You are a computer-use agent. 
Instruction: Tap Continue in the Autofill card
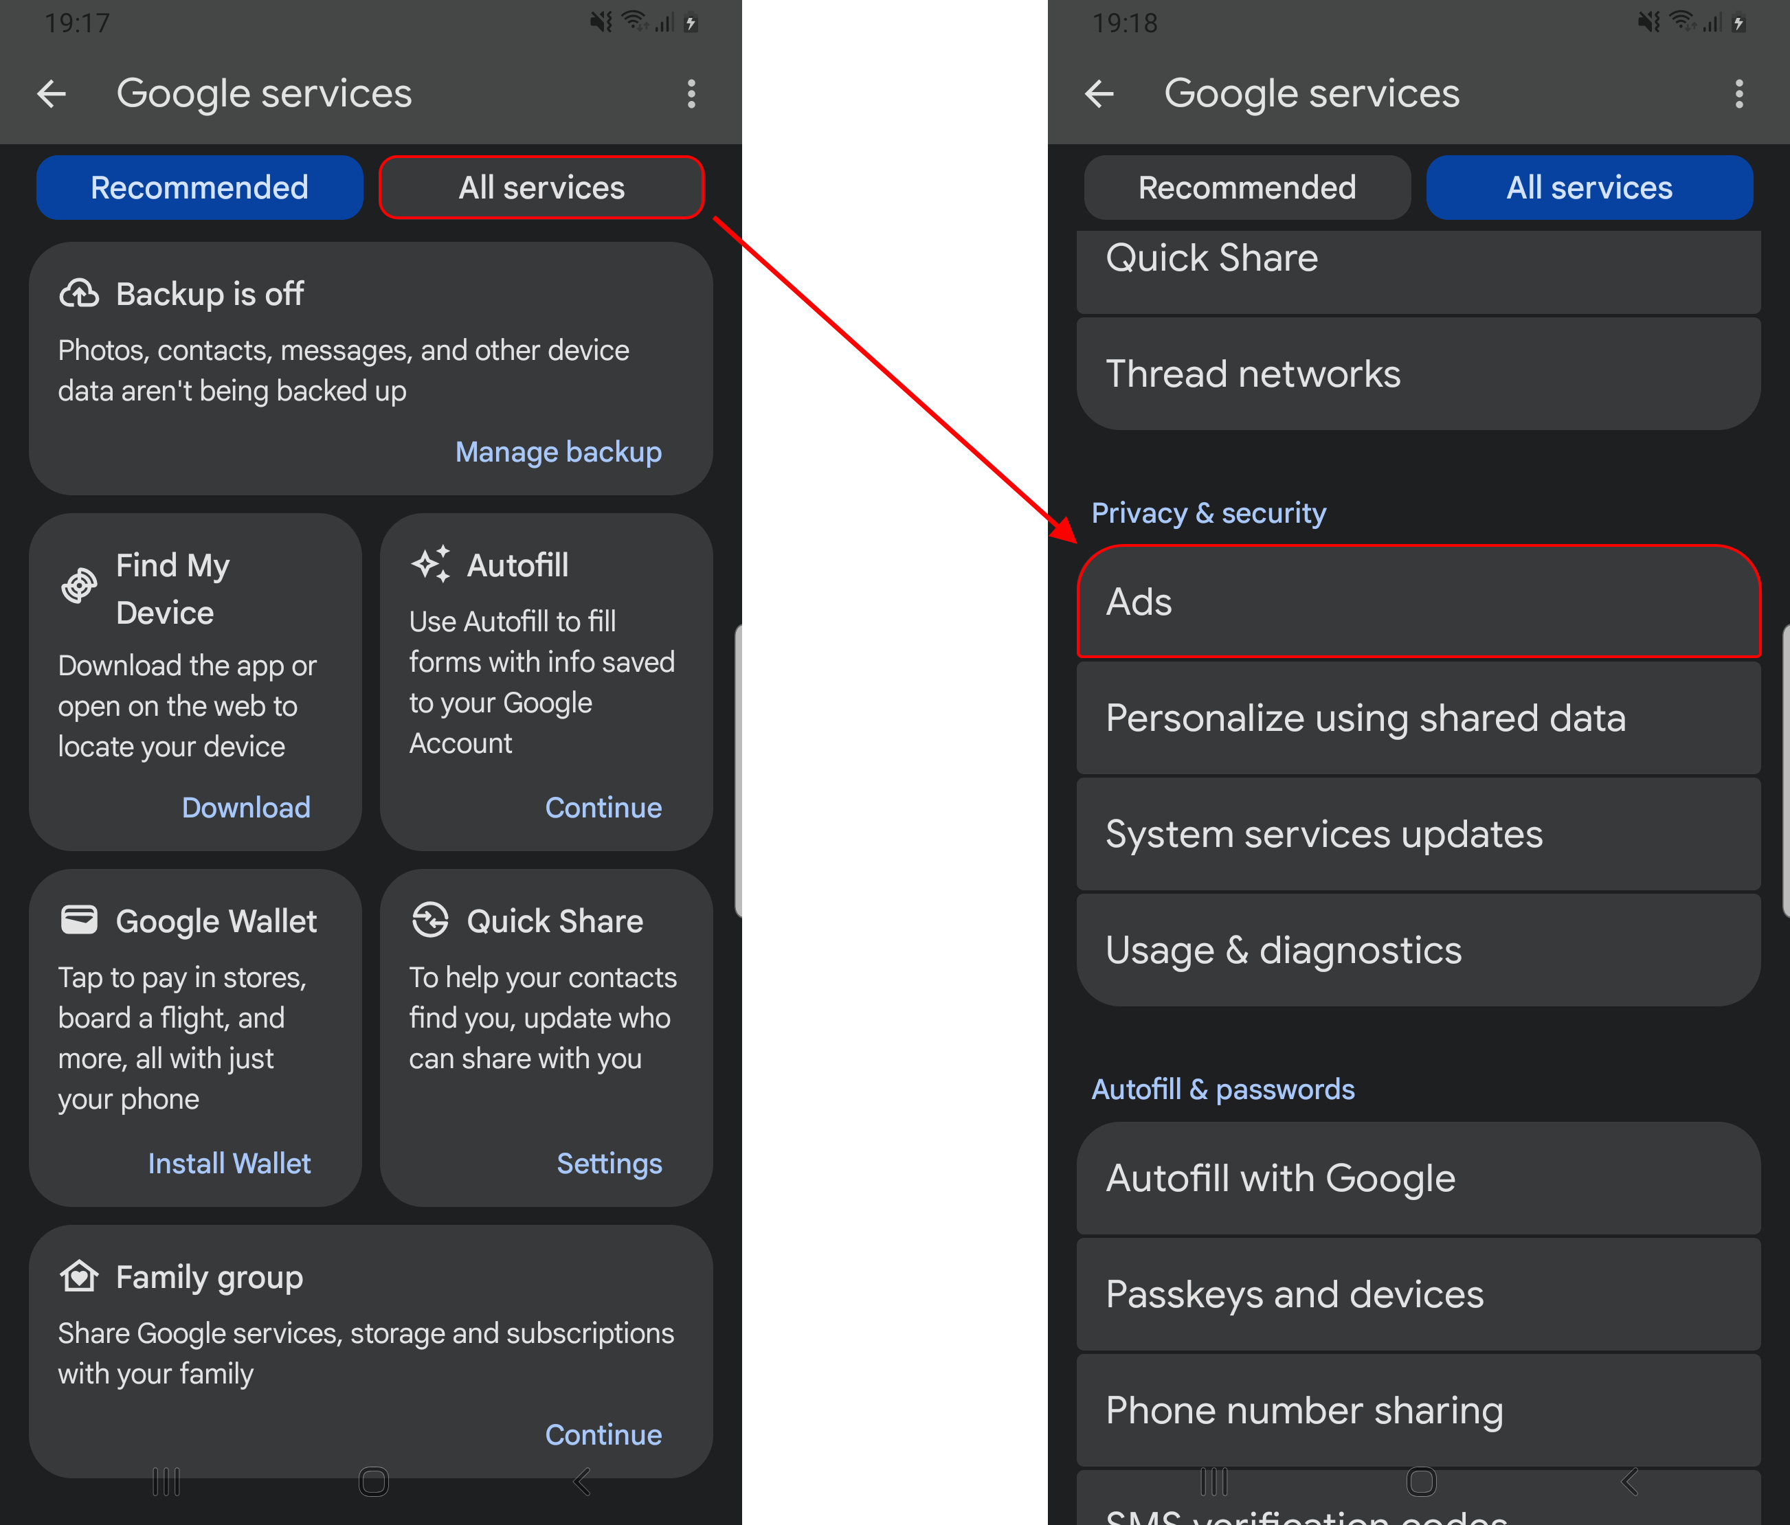click(x=603, y=807)
